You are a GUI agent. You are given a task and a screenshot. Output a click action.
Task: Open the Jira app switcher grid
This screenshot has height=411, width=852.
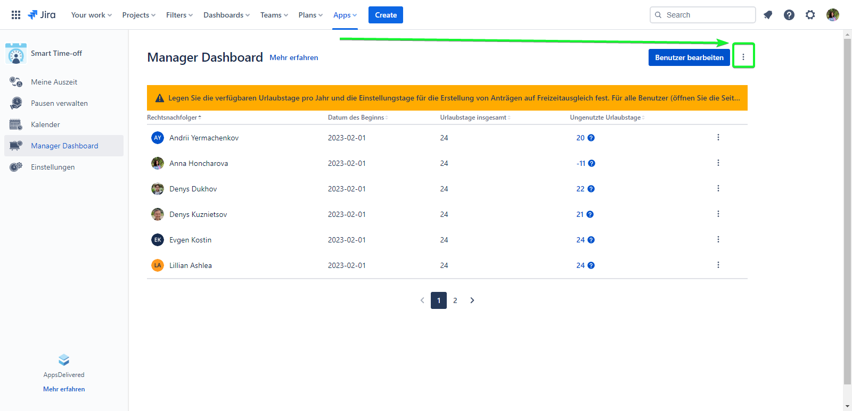pos(16,15)
